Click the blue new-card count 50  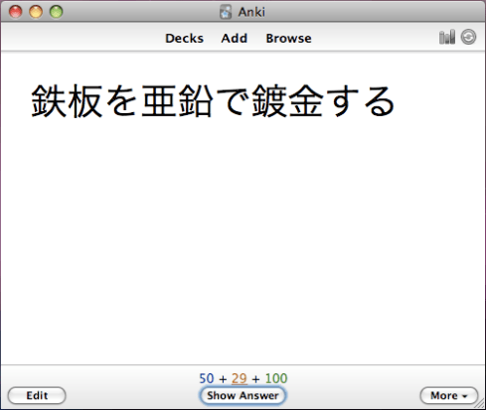click(x=207, y=378)
